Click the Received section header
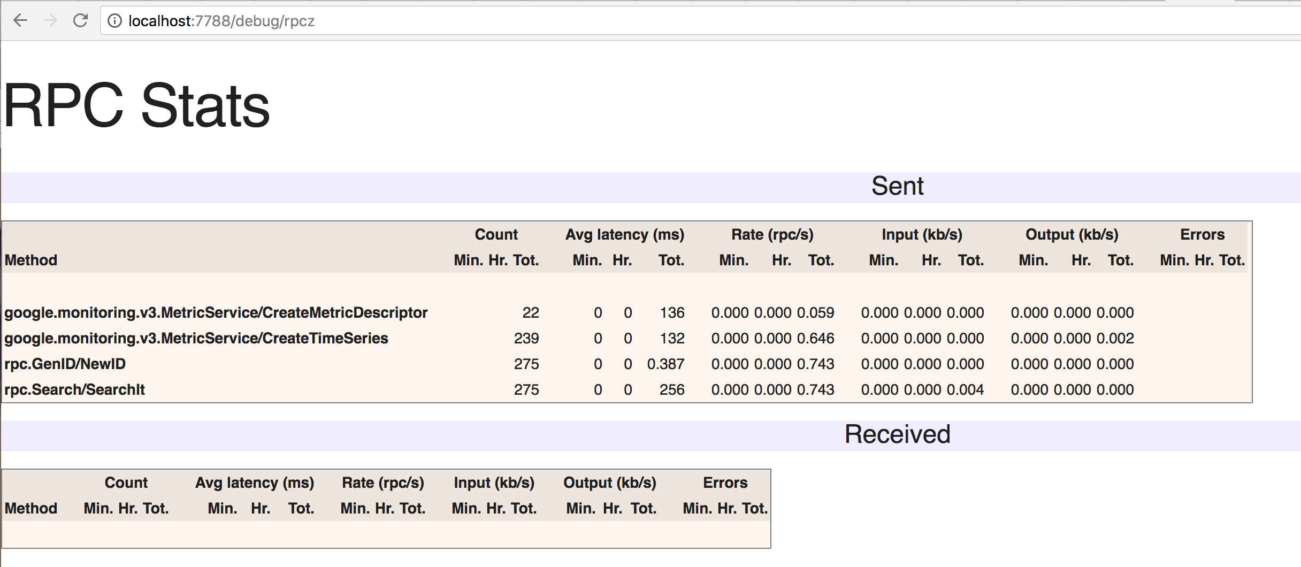Image resolution: width=1301 pixels, height=567 pixels. pyautogui.click(x=897, y=434)
